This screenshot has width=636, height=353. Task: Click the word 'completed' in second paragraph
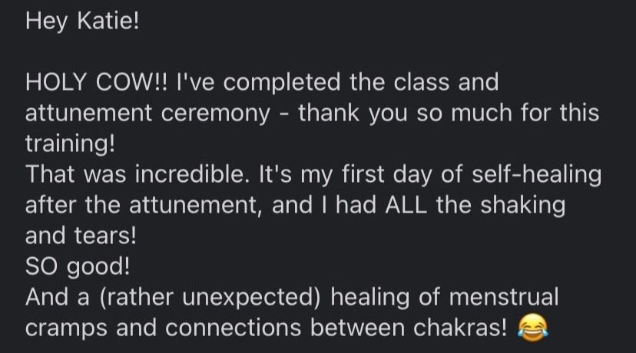295,81
